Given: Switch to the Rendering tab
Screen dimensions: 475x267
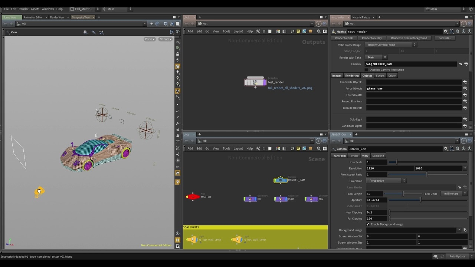Looking at the screenshot, I should (352, 75).
